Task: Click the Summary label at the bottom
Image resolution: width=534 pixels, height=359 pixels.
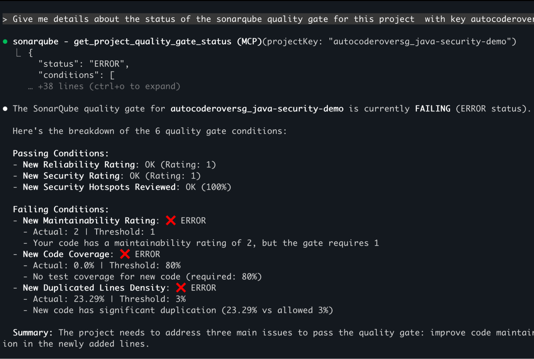Action: click(32, 333)
